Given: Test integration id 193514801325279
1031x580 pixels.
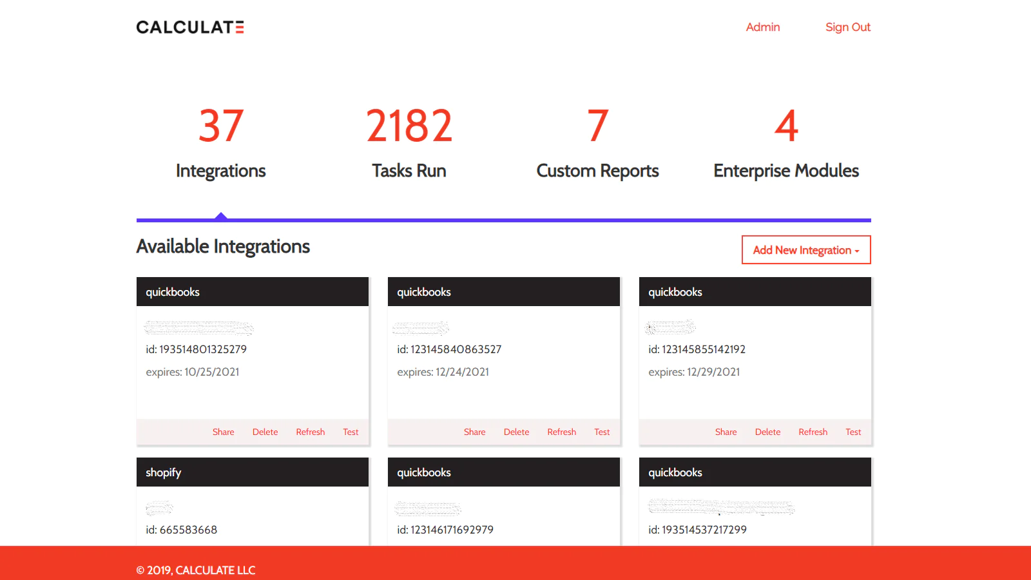Looking at the screenshot, I should [x=351, y=432].
